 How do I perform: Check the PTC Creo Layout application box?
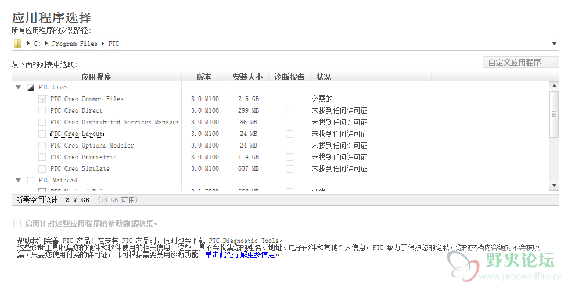tap(42, 134)
